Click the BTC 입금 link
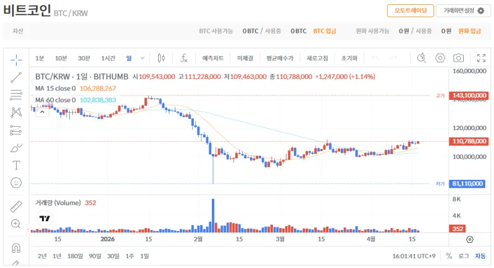Screen dimensions: 494x268 325,31
